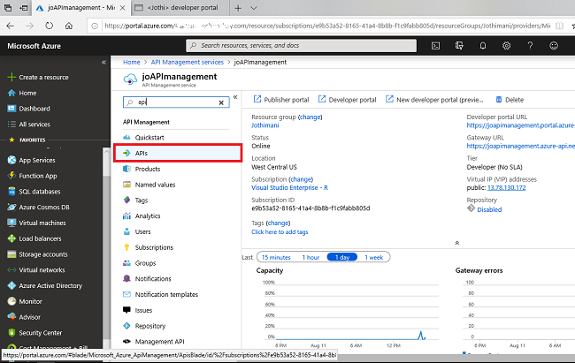This screenshot has width=575, height=363.
Task: Click the browser home icon
Action: (69, 26)
